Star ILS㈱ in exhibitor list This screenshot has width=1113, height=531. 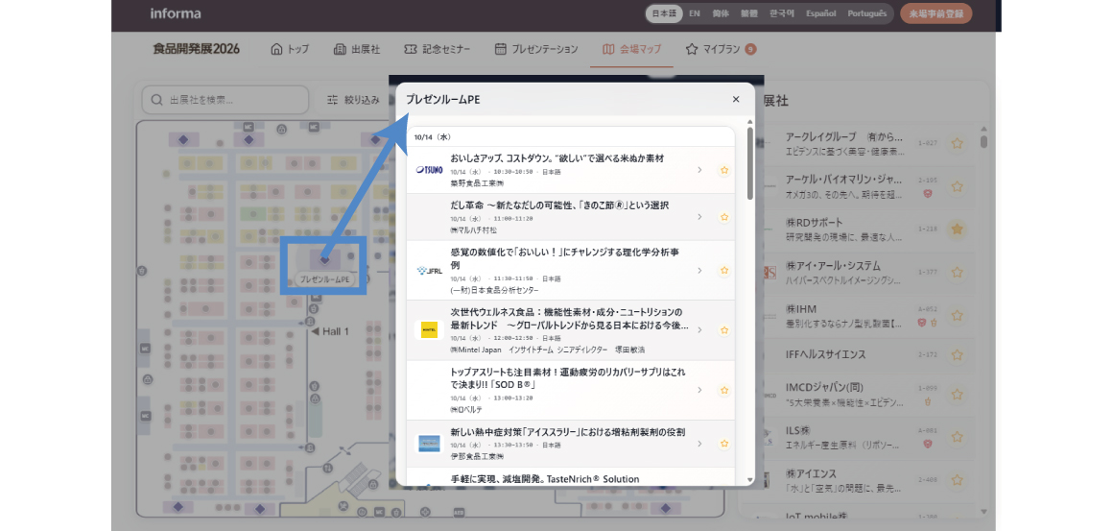pyautogui.click(x=957, y=437)
